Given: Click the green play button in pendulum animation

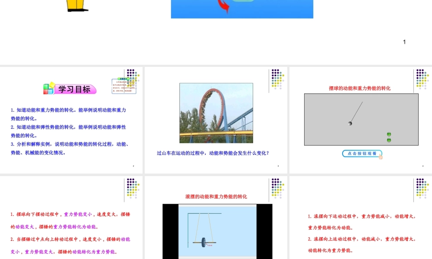Looking at the screenshot, I should click(389, 134).
